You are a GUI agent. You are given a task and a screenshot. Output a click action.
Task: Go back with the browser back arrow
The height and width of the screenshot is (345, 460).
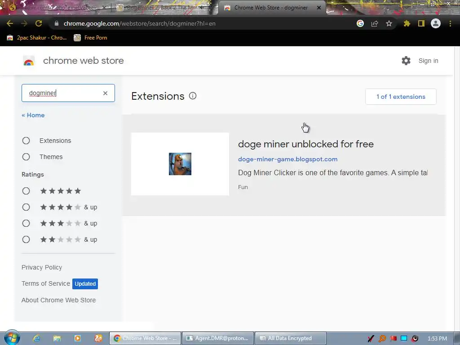[x=10, y=23]
